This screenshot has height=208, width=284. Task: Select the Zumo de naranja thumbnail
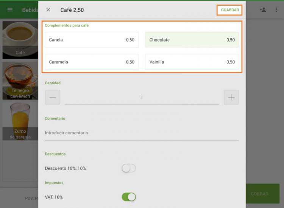pyautogui.click(x=20, y=121)
